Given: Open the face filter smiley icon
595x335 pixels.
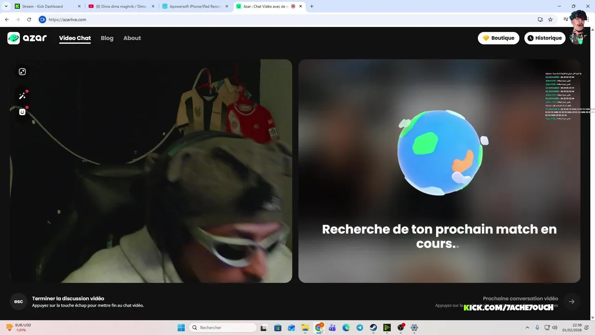Looking at the screenshot, I should pyautogui.click(x=22, y=112).
